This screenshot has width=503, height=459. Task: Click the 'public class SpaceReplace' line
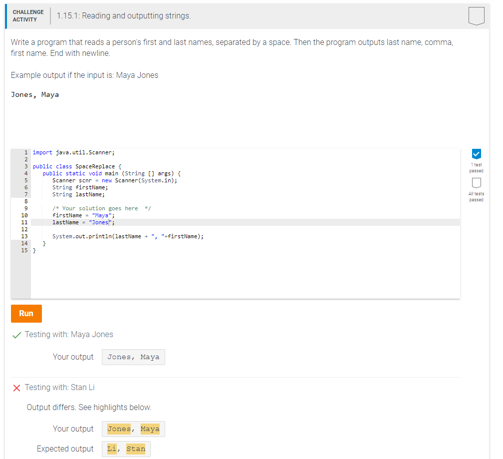tap(77, 167)
